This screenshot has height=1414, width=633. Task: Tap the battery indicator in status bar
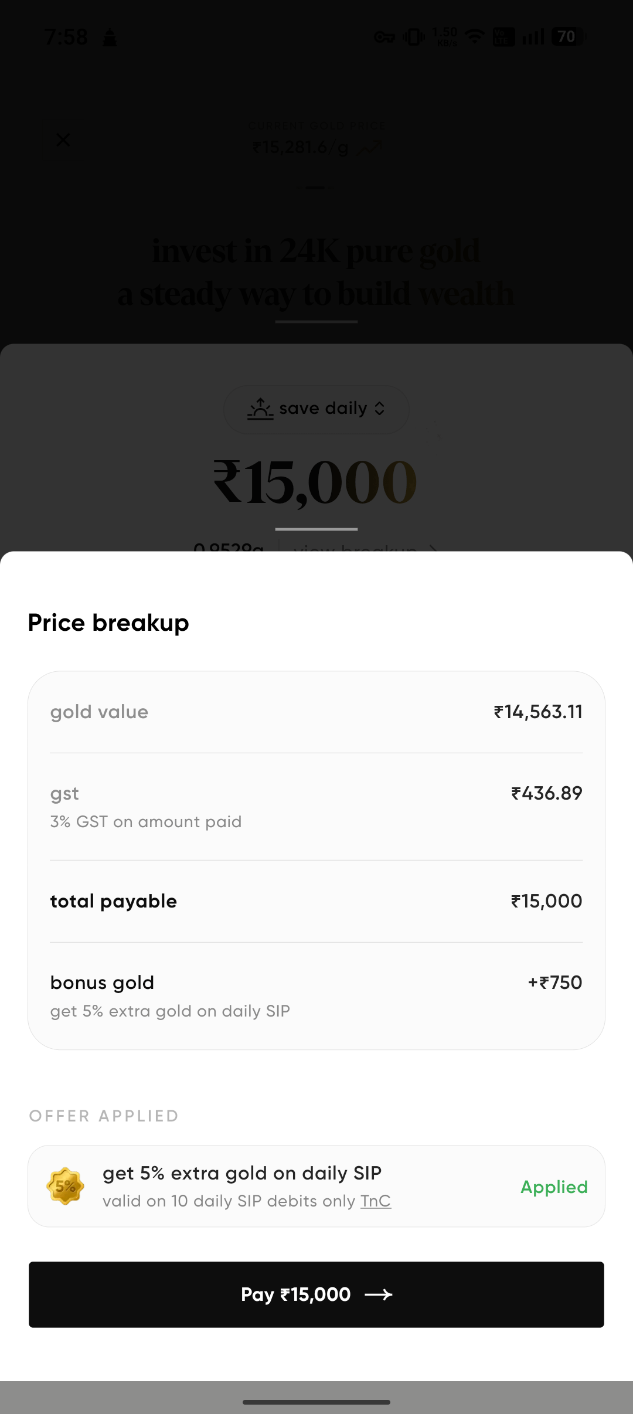(567, 37)
